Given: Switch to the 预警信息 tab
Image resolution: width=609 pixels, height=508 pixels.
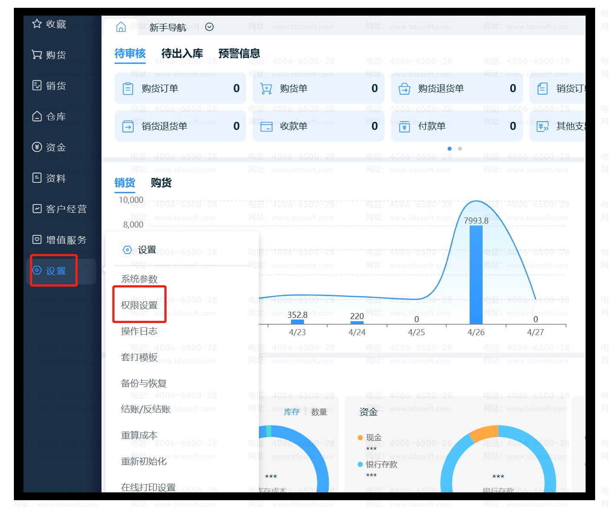Looking at the screenshot, I should tap(239, 53).
